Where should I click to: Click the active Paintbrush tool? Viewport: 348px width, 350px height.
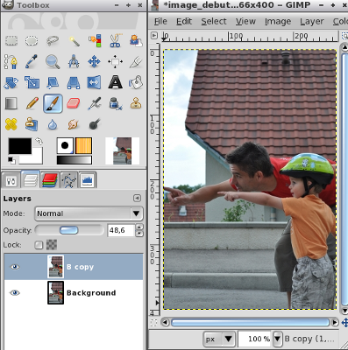[x=53, y=103]
